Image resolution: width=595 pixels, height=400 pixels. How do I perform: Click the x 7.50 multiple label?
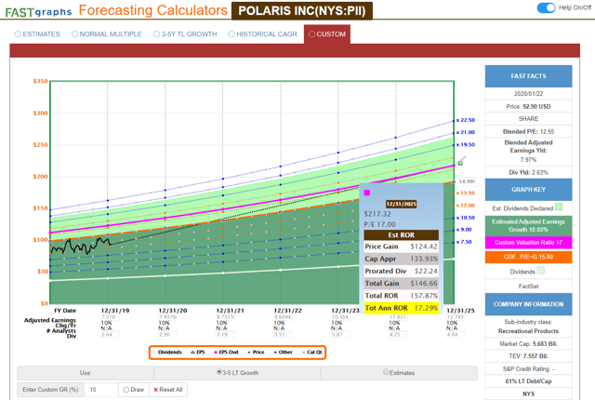[x=464, y=242]
